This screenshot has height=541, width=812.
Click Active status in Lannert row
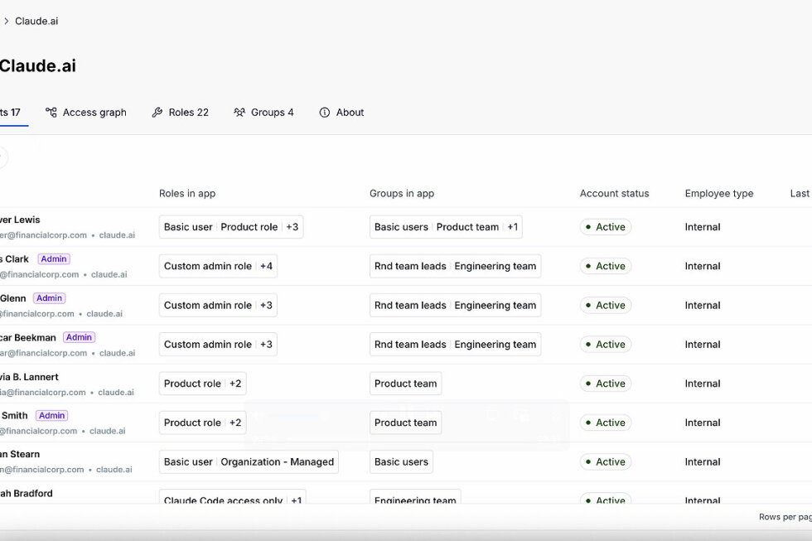[606, 384]
